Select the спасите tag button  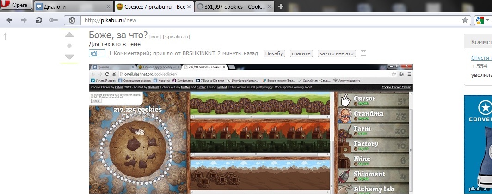tap(301, 53)
